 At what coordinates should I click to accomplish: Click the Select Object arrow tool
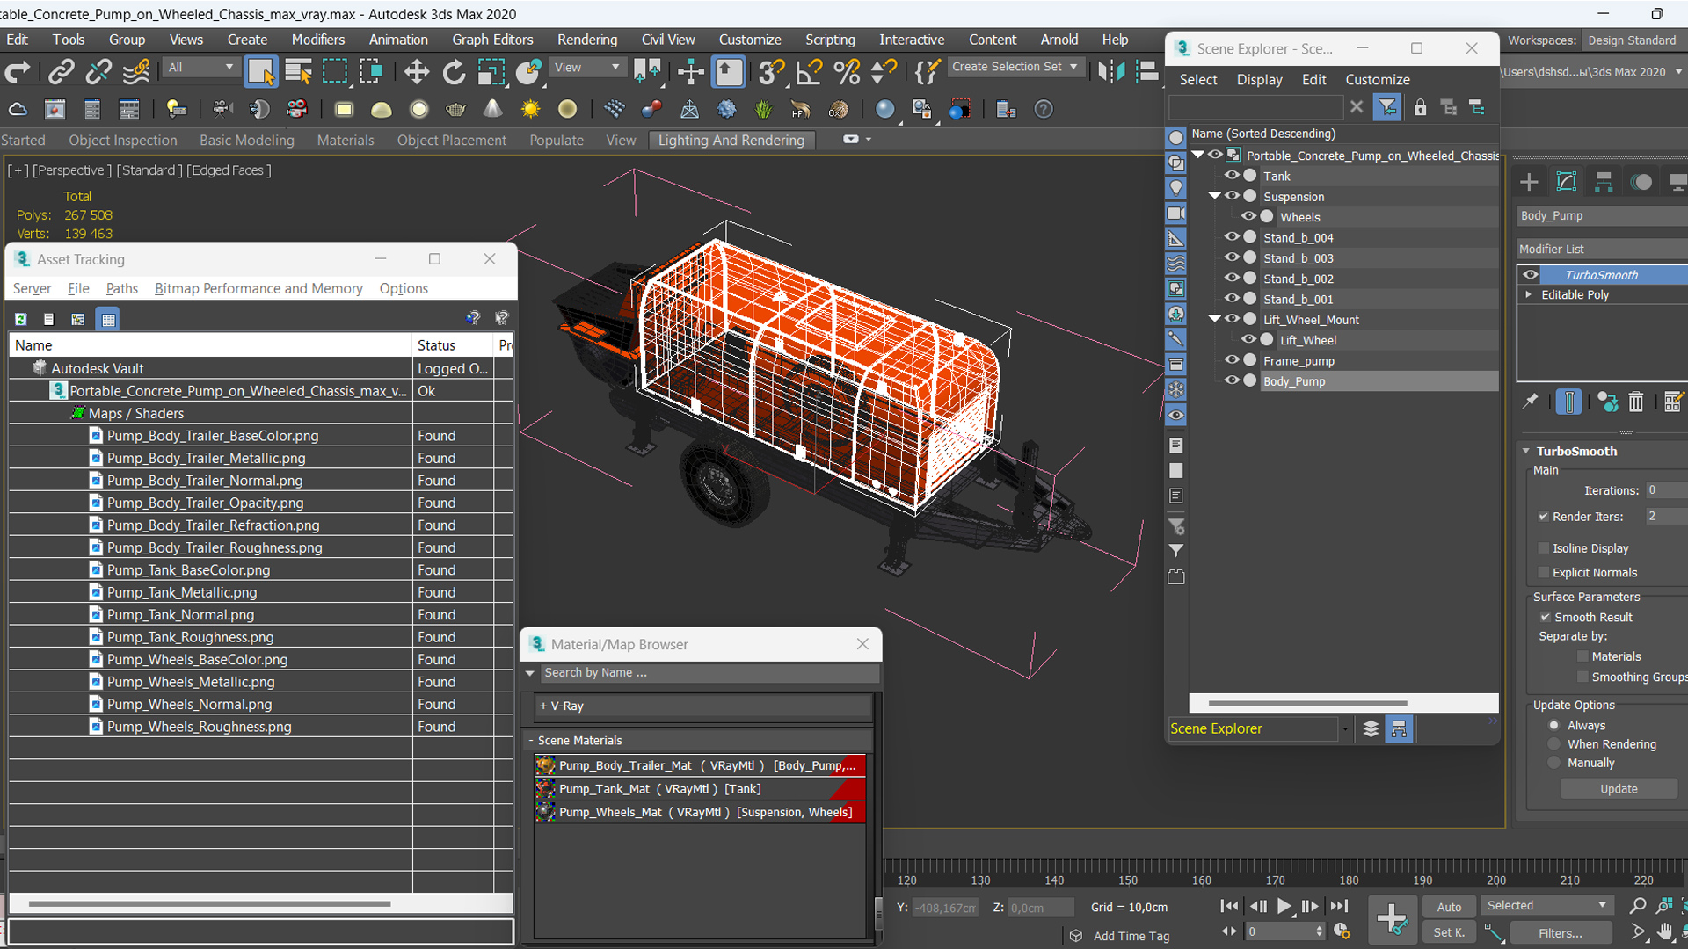pyautogui.click(x=260, y=71)
